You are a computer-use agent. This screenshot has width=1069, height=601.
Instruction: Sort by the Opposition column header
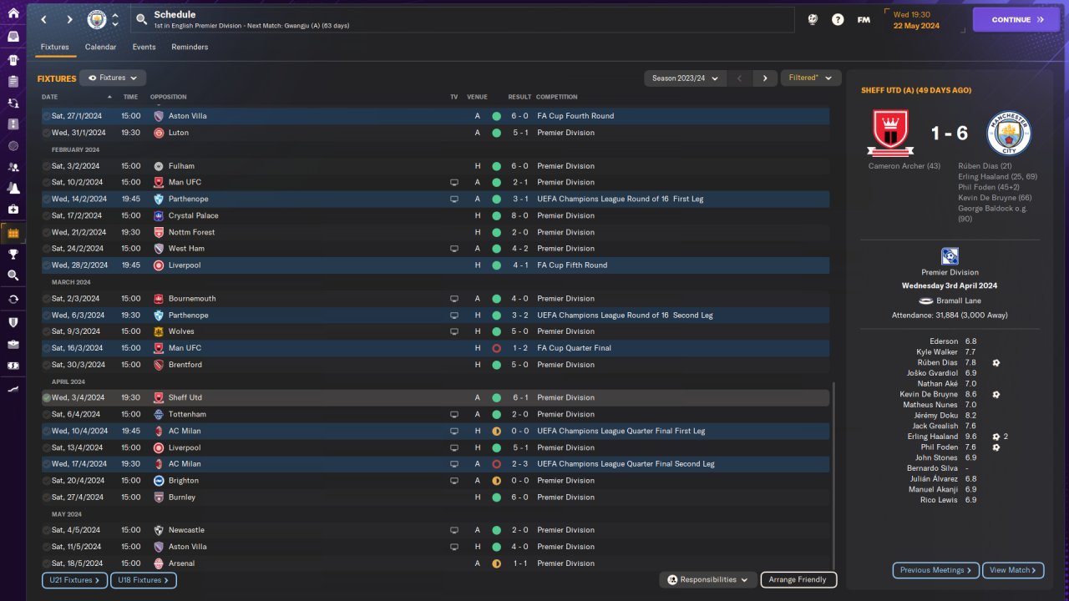coord(169,97)
